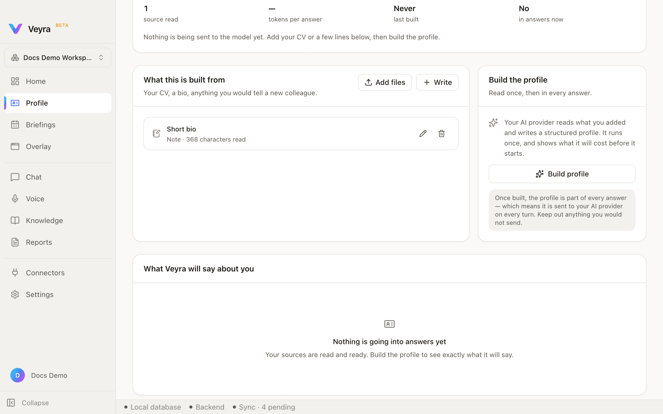Click the Overlay window icon
Image resolution: width=663 pixels, height=414 pixels.
pyautogui.click(x=15, y=146)
